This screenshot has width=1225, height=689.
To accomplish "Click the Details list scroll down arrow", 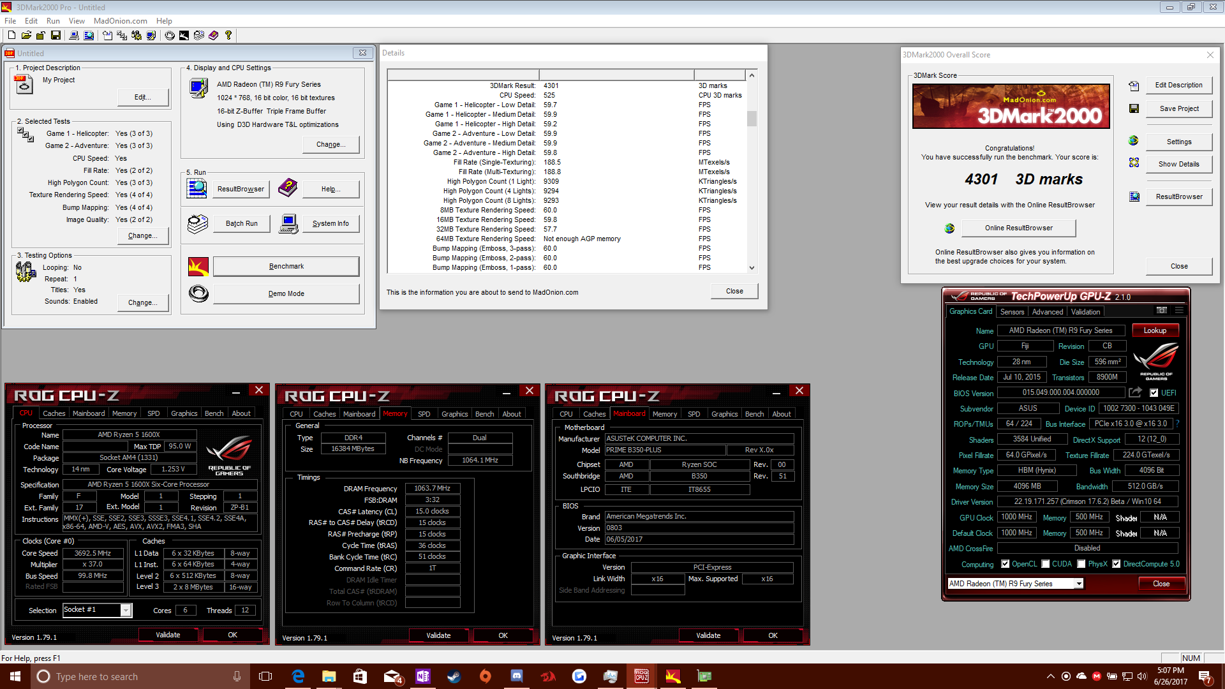I will [x=752, y=268].
